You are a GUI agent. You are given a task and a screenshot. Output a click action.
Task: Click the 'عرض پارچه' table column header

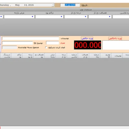tap(50, 55)
